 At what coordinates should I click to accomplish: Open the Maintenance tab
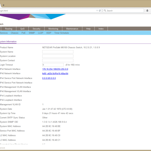tap(72, 29)
